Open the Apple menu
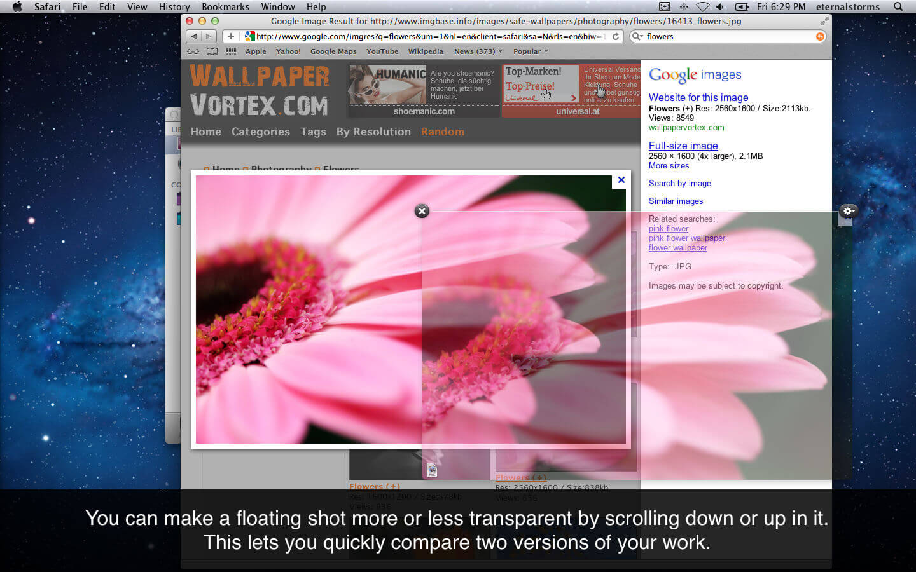The image size is (916, 572). tap(17, 7)
